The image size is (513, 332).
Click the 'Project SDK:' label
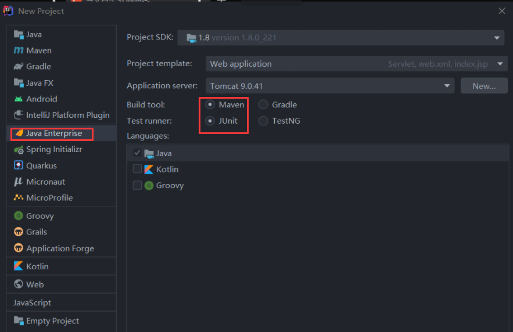(150, 37)
